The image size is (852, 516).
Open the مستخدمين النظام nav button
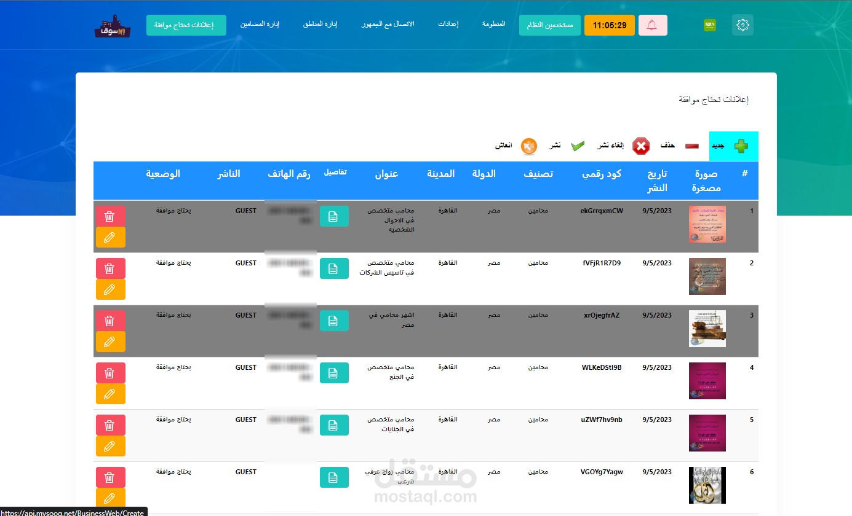[550, 25]
